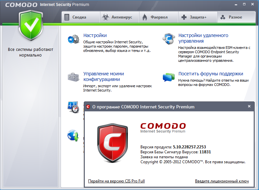
Task: Click the Copyright 2005-2012 COMODO line
Action: click(x=193, y=162)
